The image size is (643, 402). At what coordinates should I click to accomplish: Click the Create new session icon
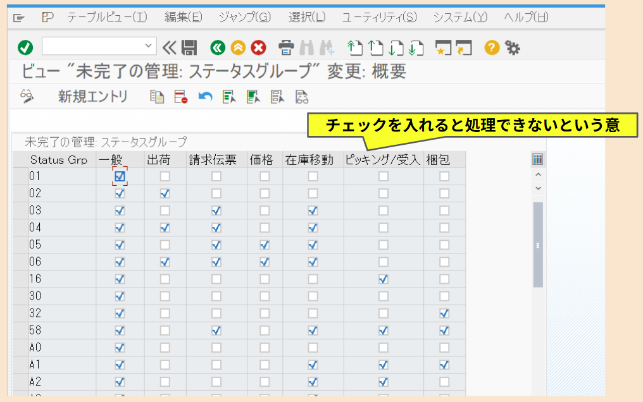443,48
